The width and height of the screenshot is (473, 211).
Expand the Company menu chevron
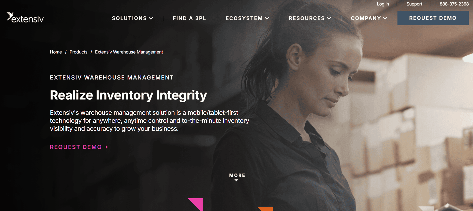click(385, 18)
